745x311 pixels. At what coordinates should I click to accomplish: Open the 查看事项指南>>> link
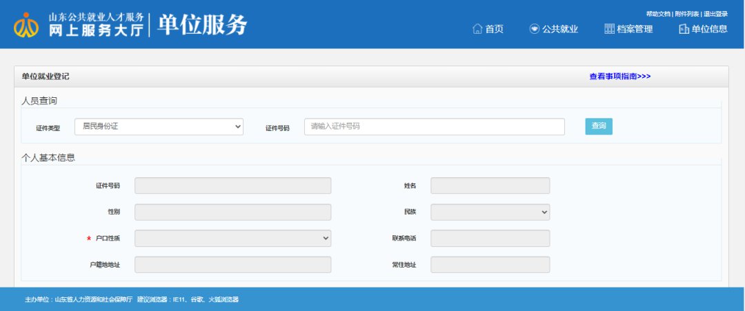click(619, 77)
